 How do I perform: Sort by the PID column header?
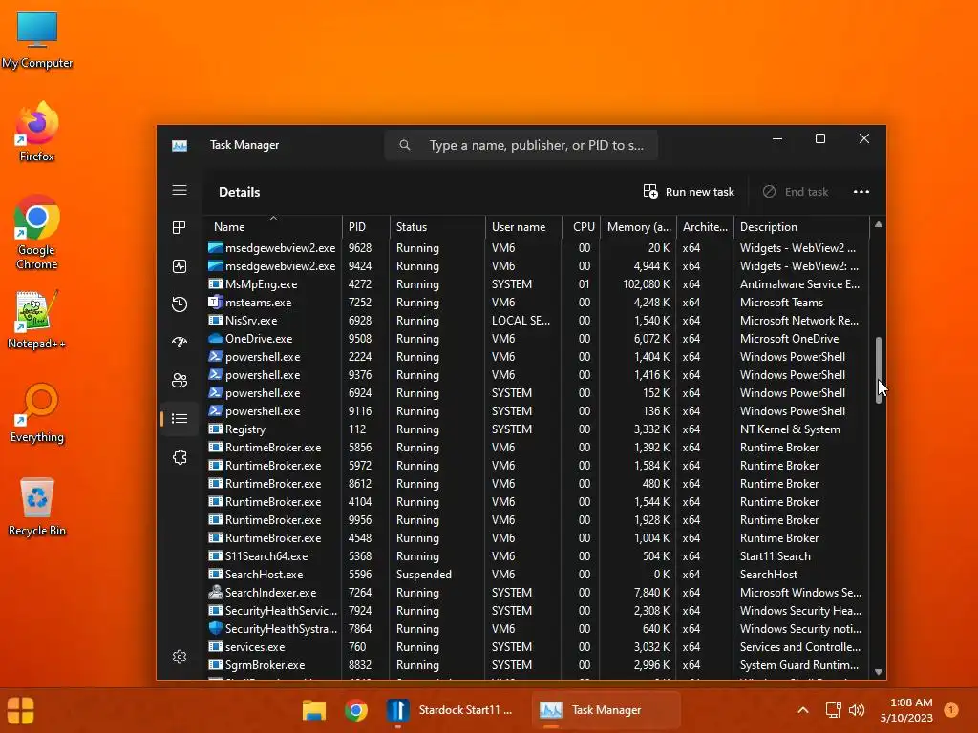[x=366, y=227]
